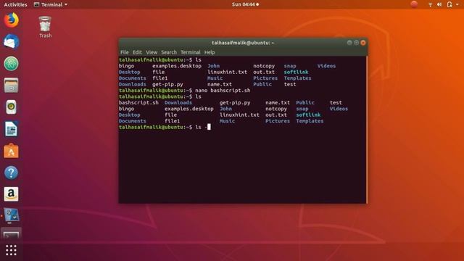Click 'Downloads' in the second listing
Viewport: 464px width, 261px height.
(178, 103)
